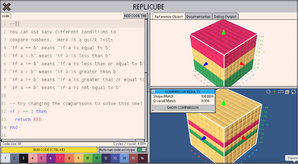Click the save screenshot icon

point(287,92)
